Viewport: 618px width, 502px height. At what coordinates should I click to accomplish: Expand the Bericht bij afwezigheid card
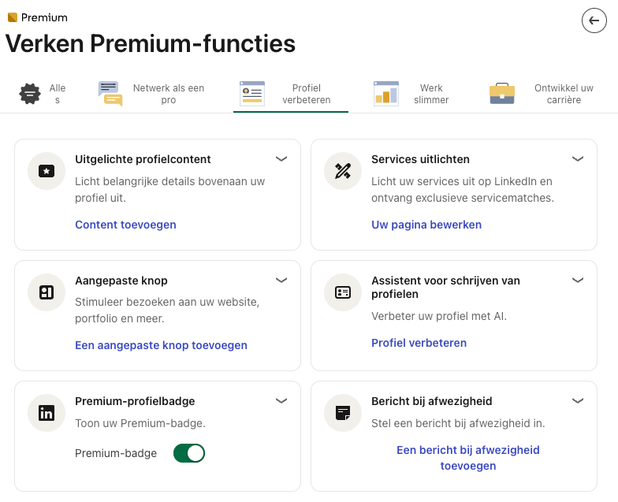pyautogui.click(x=578, y=400)
